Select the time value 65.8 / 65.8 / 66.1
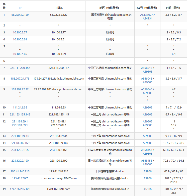Viewport: 187px width, 196px height. pyautogui.click(x=174, y=150)
